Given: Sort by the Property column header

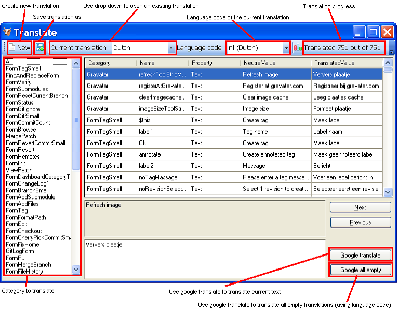Looking at the screenshot, I should pos(215,63).
